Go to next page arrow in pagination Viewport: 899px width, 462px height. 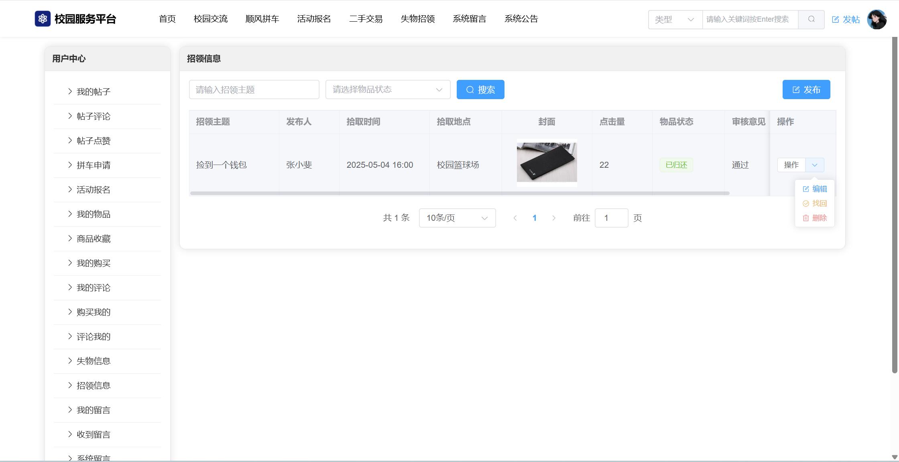coord(554,218)
